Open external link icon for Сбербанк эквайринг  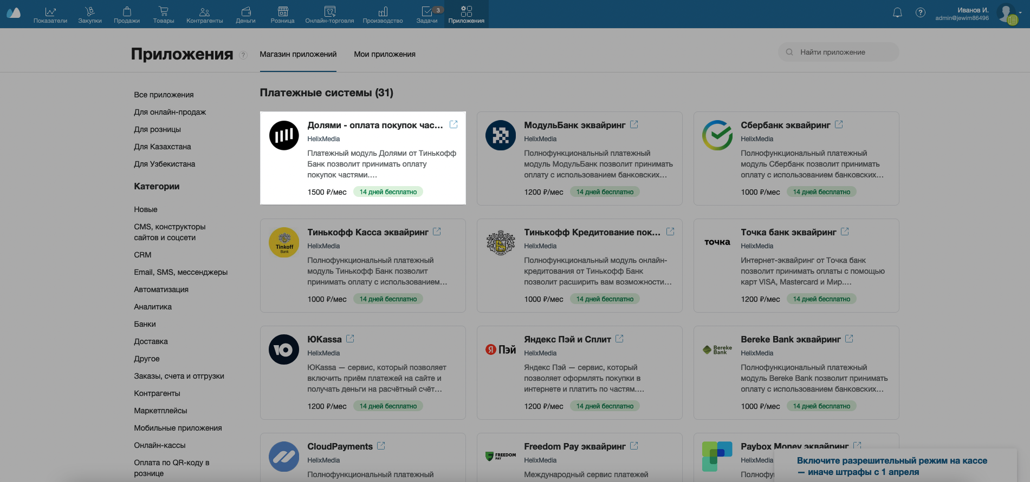tap(839, 124)
